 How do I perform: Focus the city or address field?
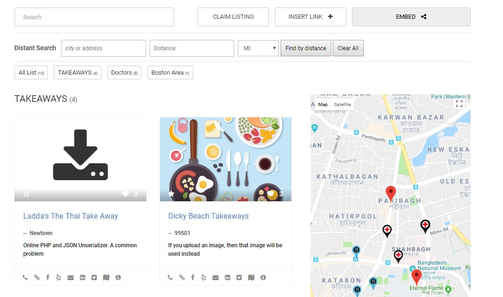(x=104, y=48)
